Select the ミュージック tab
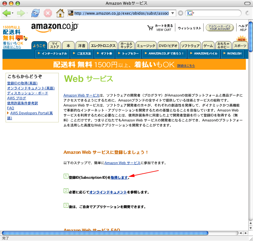The height and width of the screenshot is (241, 253). [x=146, y=45]
